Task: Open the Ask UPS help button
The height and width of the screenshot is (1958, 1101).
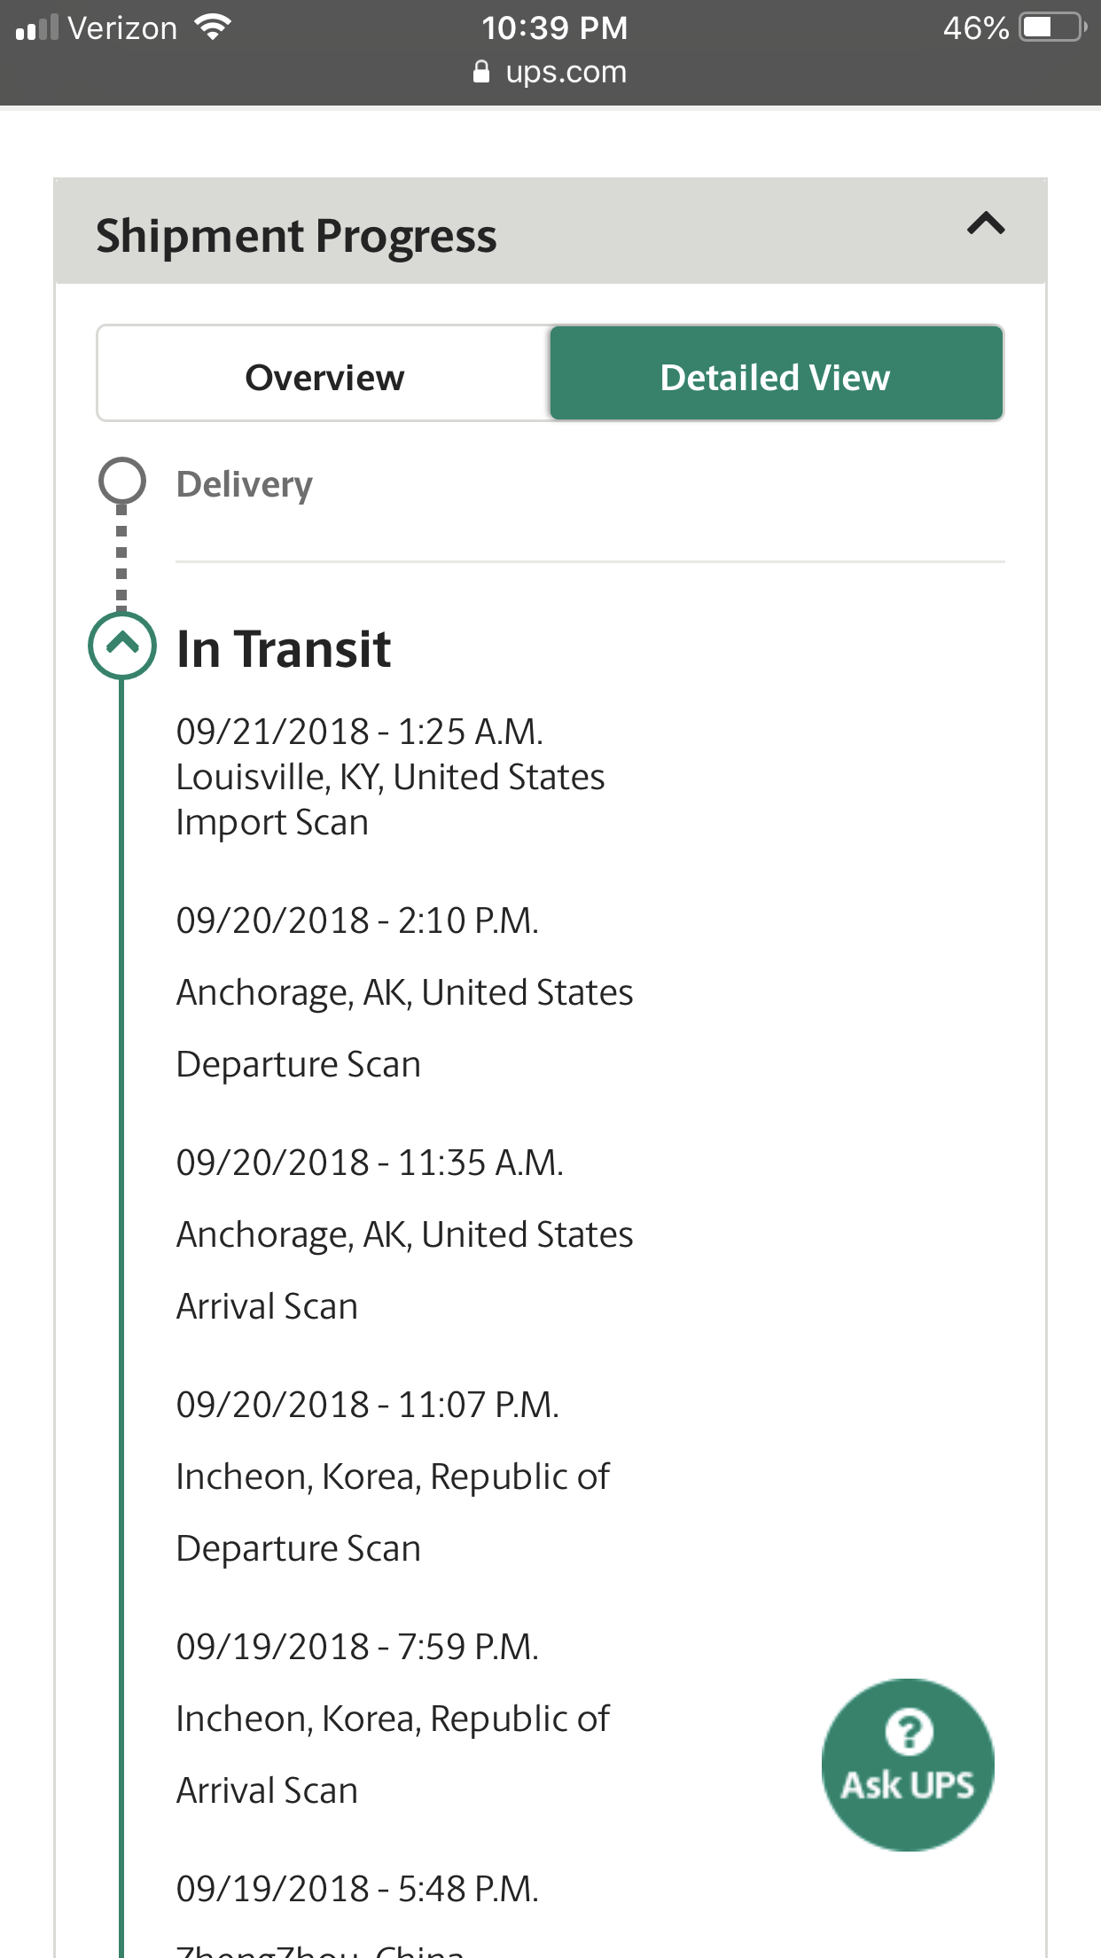Action: tap(907, 1764)
